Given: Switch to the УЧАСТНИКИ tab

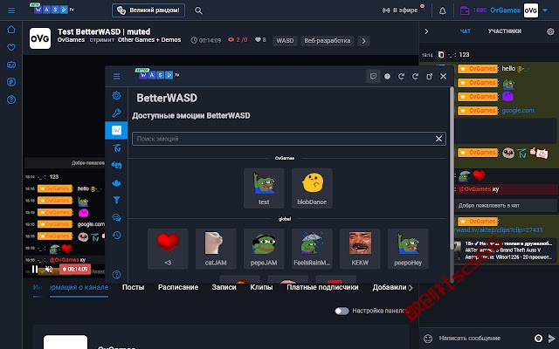Looking at the screenshot, I should pos(505,31).
